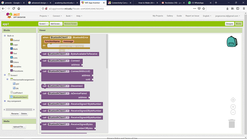Switch to the Connectivity Components tab
Screen dimensions: 247x139
120,3
